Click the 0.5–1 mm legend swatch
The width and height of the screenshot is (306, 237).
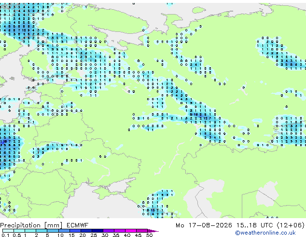point(19,231)
